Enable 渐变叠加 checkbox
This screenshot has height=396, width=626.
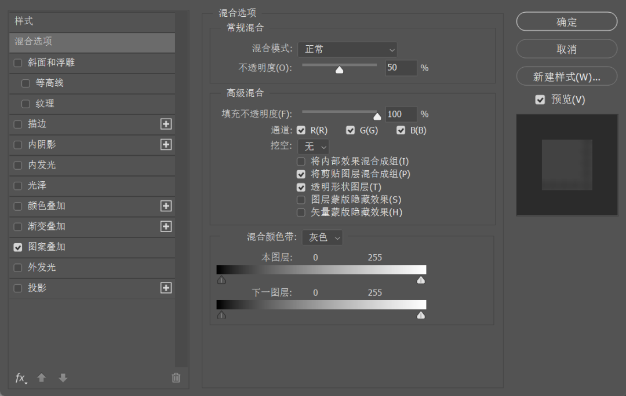[x=18, y=227]
